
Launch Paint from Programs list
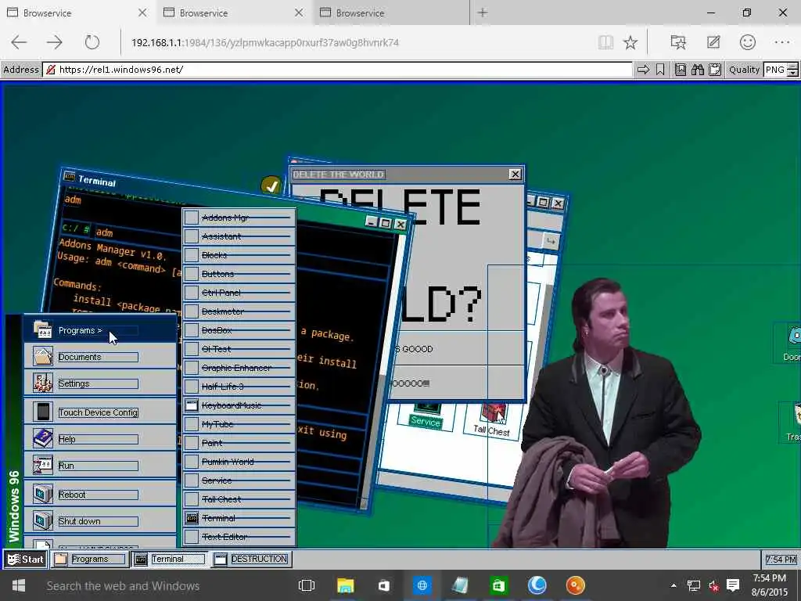coord(239,443)
